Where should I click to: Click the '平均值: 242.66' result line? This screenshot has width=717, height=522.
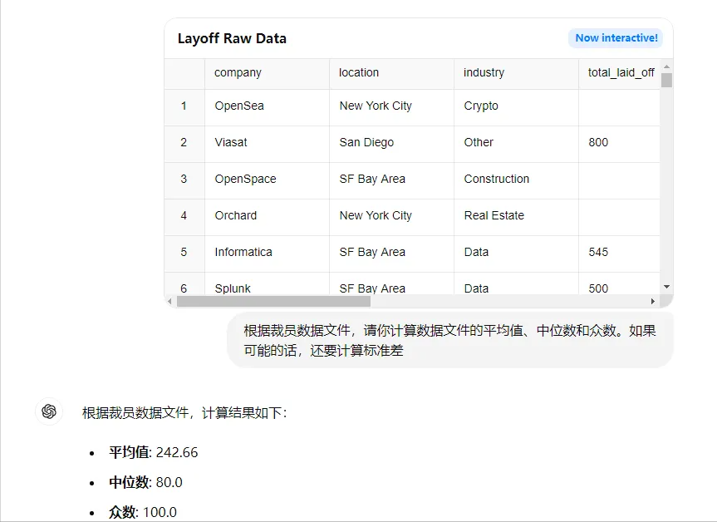153,452
